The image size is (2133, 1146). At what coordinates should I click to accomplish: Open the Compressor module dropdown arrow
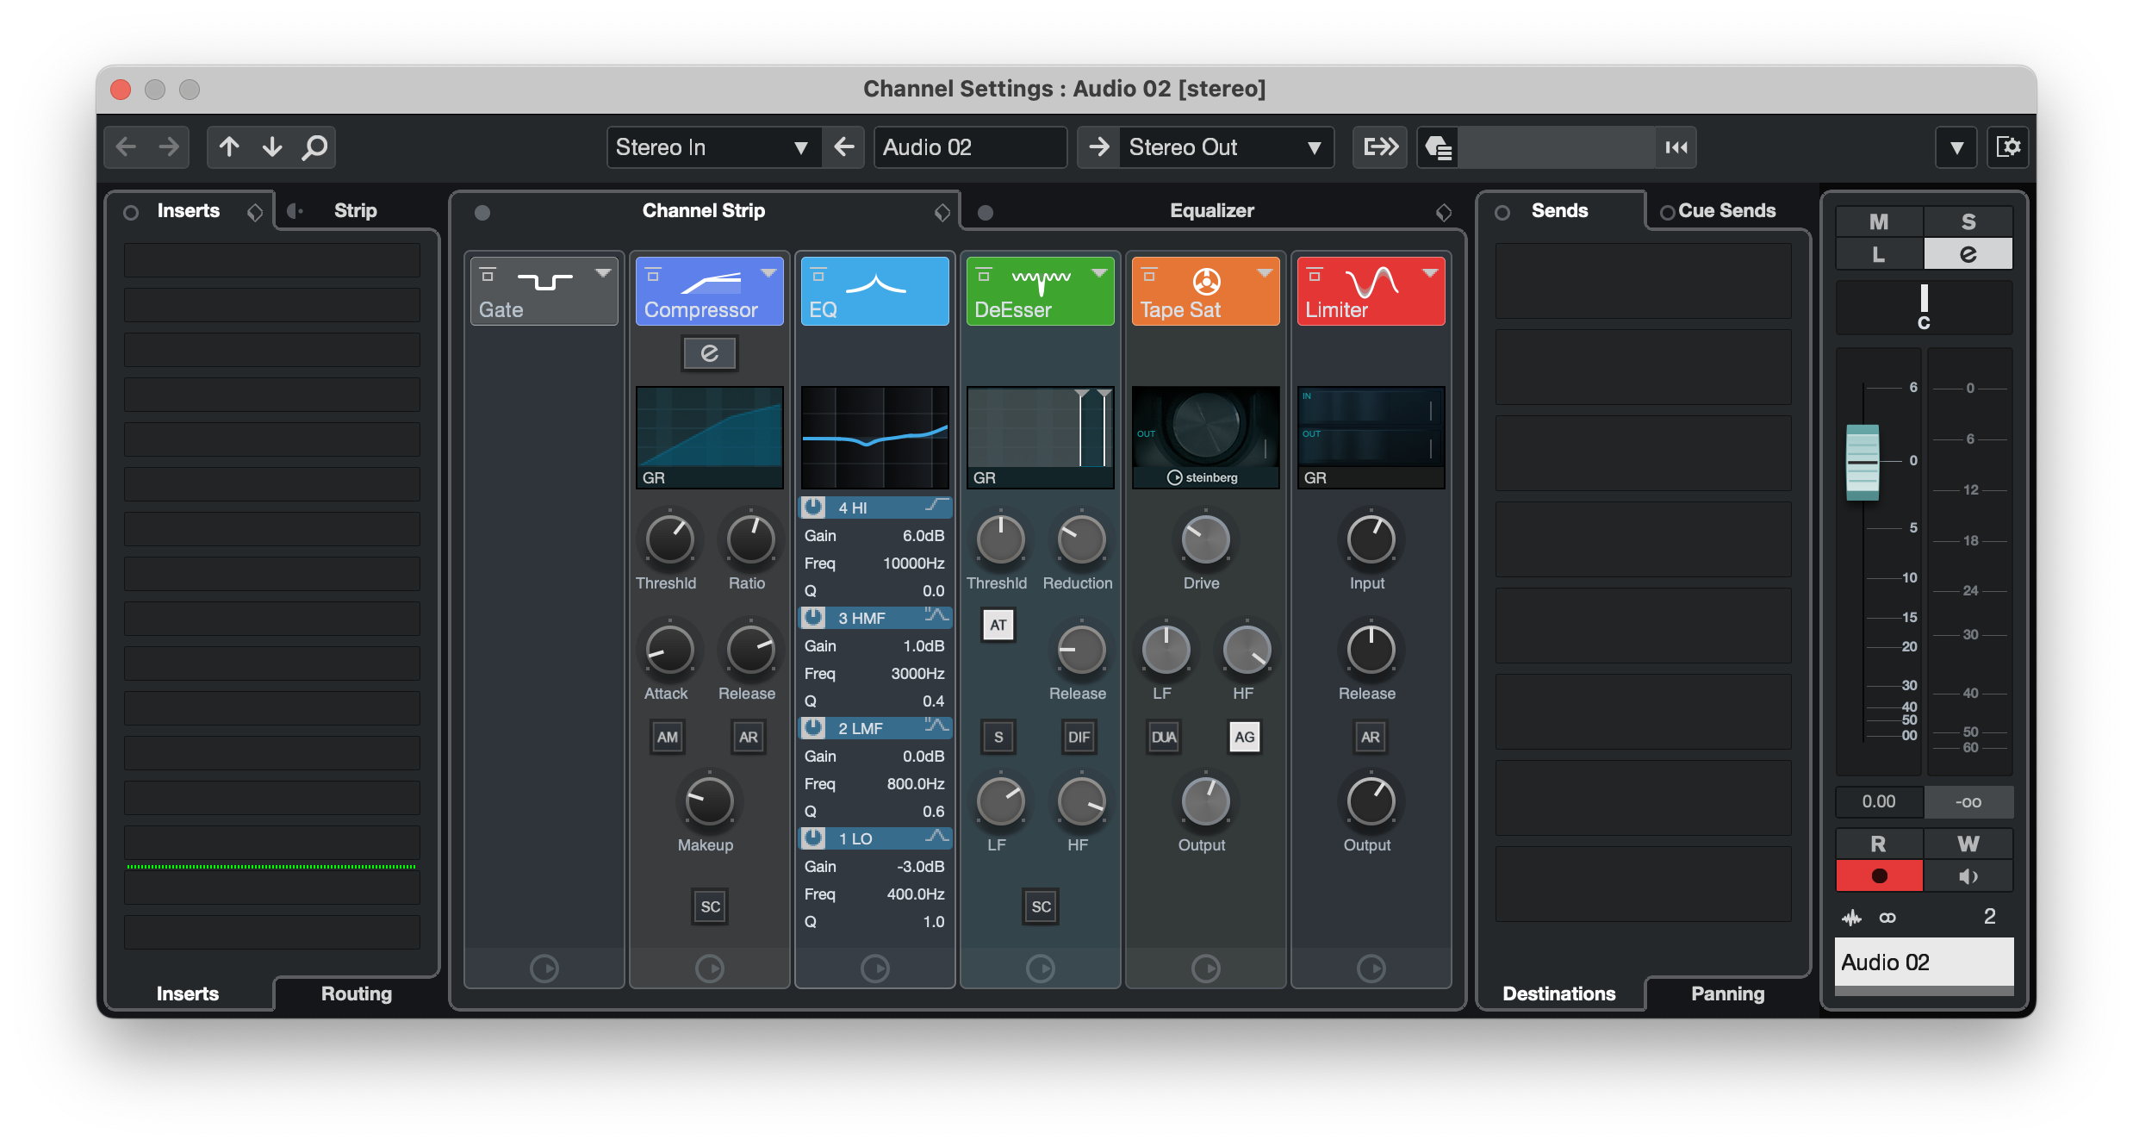tap(769, 271)
